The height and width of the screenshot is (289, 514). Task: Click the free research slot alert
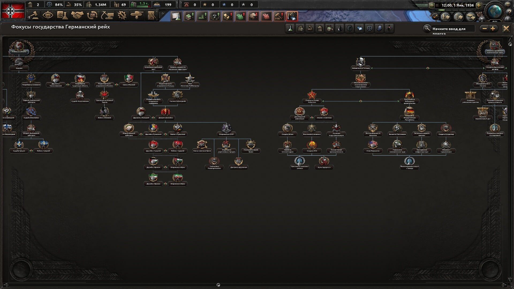pyautogui.click(x=176, y=16)
